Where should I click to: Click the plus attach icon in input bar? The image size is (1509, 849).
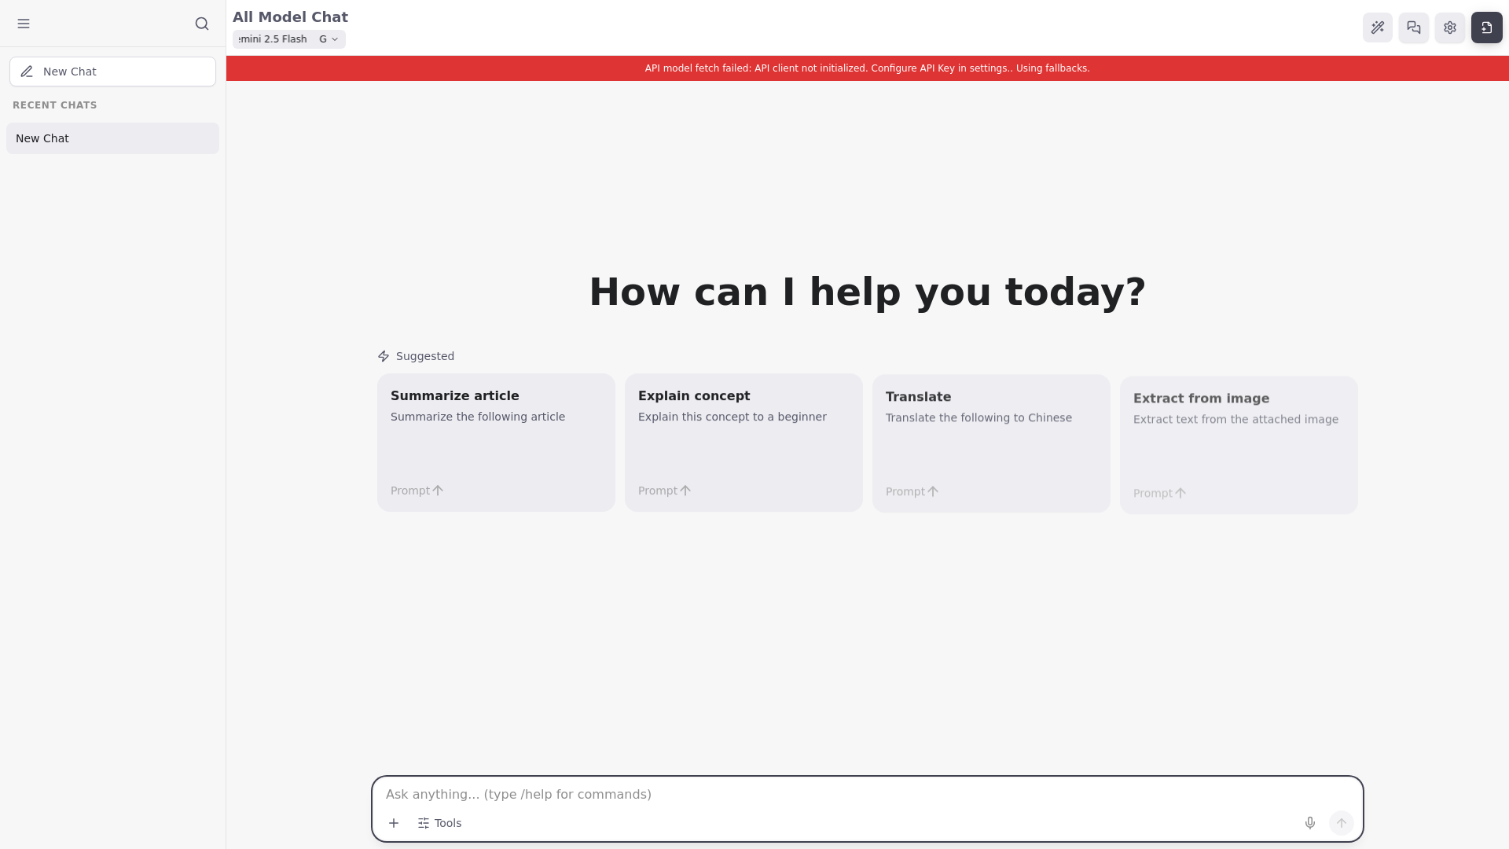pos(394,823)
